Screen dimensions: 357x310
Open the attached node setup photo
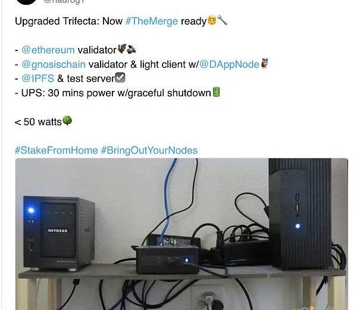[181, 234]
